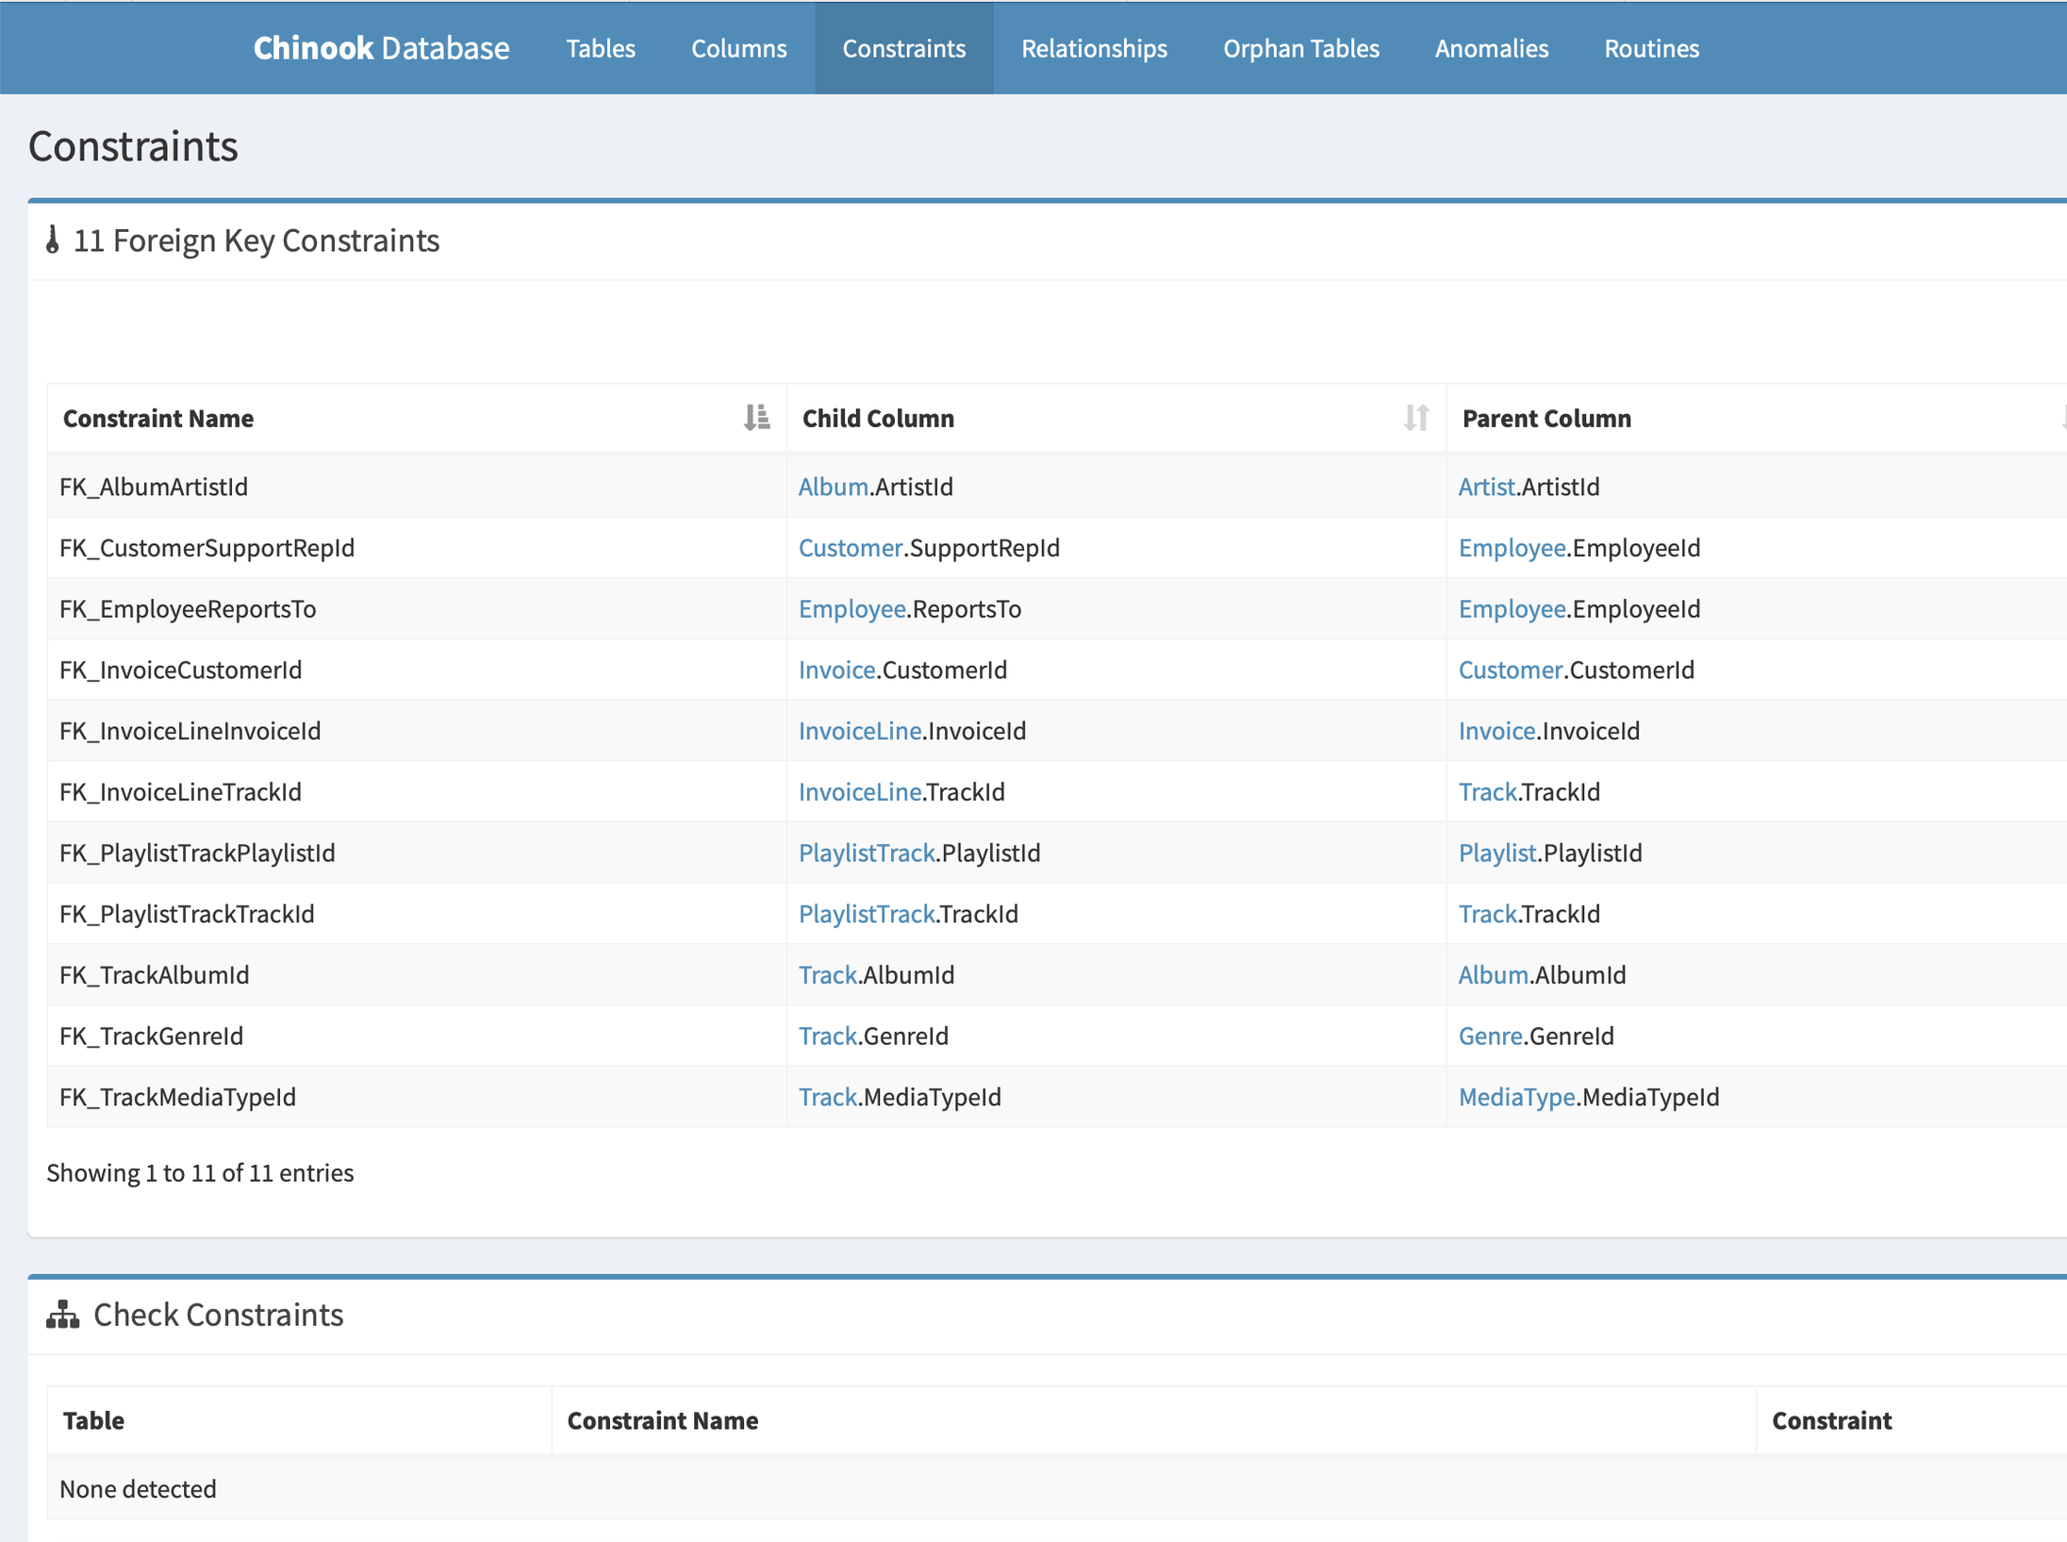The image size is (2067, 1542).
Task: Open InvoiceLine link in FK_InvoiceLineTrackId row
Action: pyautogui.click(x=859, y=792)
